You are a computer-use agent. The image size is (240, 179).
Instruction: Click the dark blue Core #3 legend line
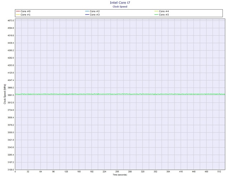click(87, 15)
